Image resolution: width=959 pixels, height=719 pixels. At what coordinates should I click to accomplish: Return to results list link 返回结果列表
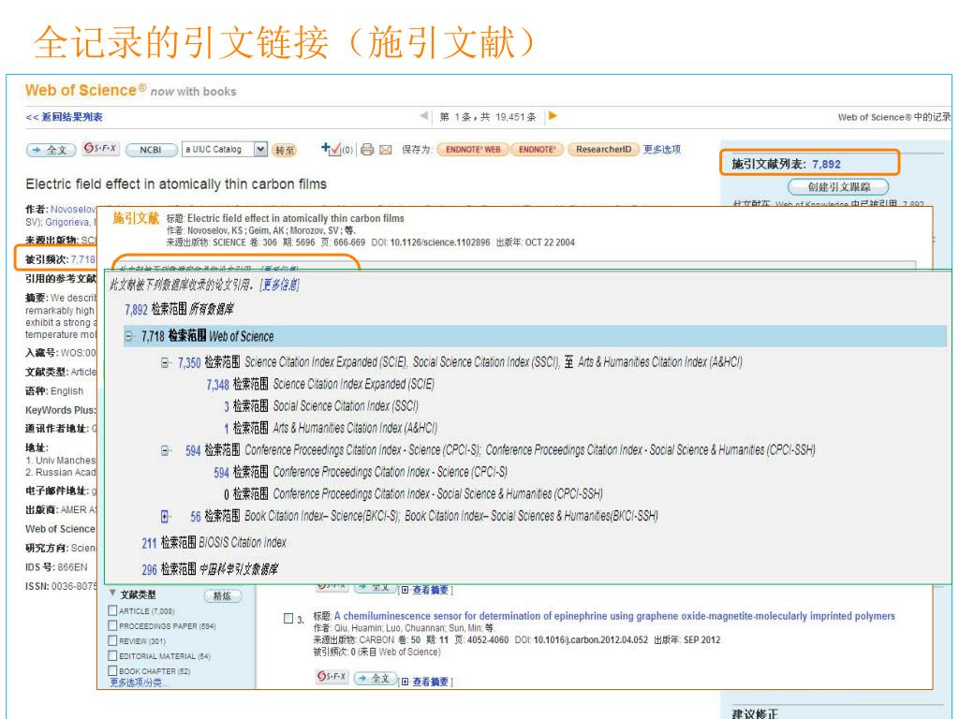(64, 117)
